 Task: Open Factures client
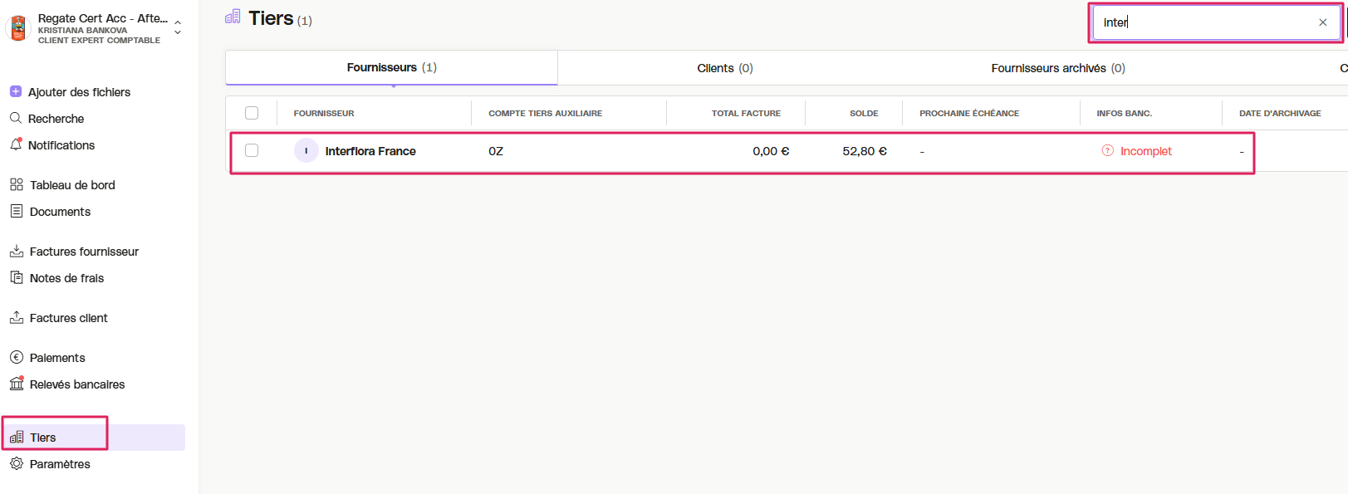point(68,318)
